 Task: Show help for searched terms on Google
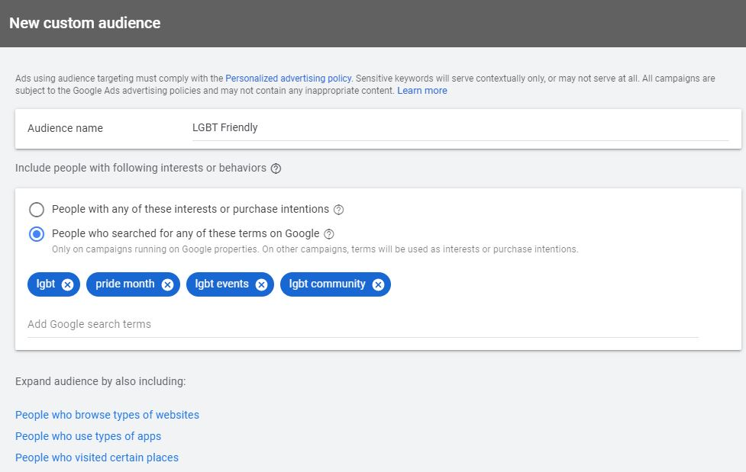[329, 234]
